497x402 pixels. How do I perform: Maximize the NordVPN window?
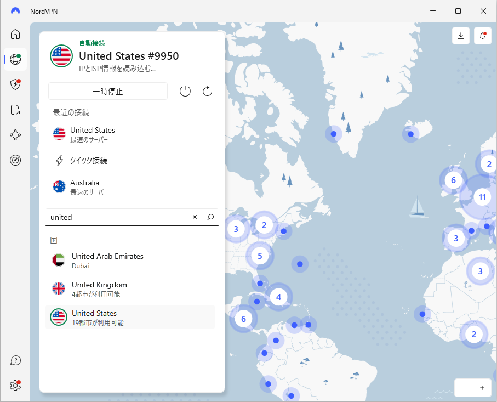pyautogui.click(x=458, y=11)
